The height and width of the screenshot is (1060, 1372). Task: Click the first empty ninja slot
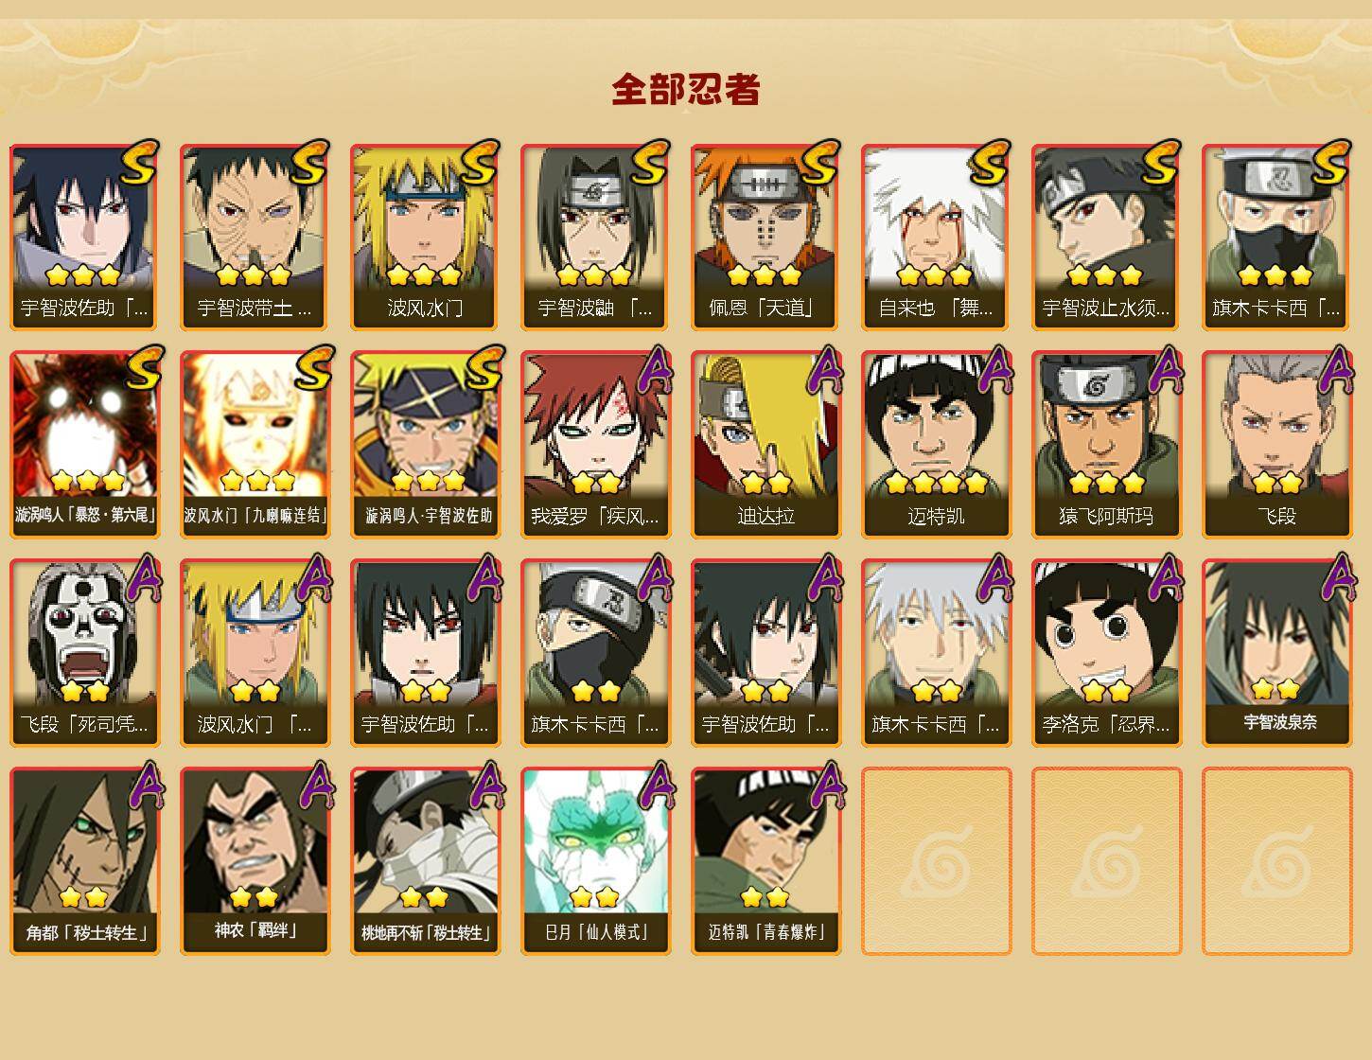coord(936,861)
